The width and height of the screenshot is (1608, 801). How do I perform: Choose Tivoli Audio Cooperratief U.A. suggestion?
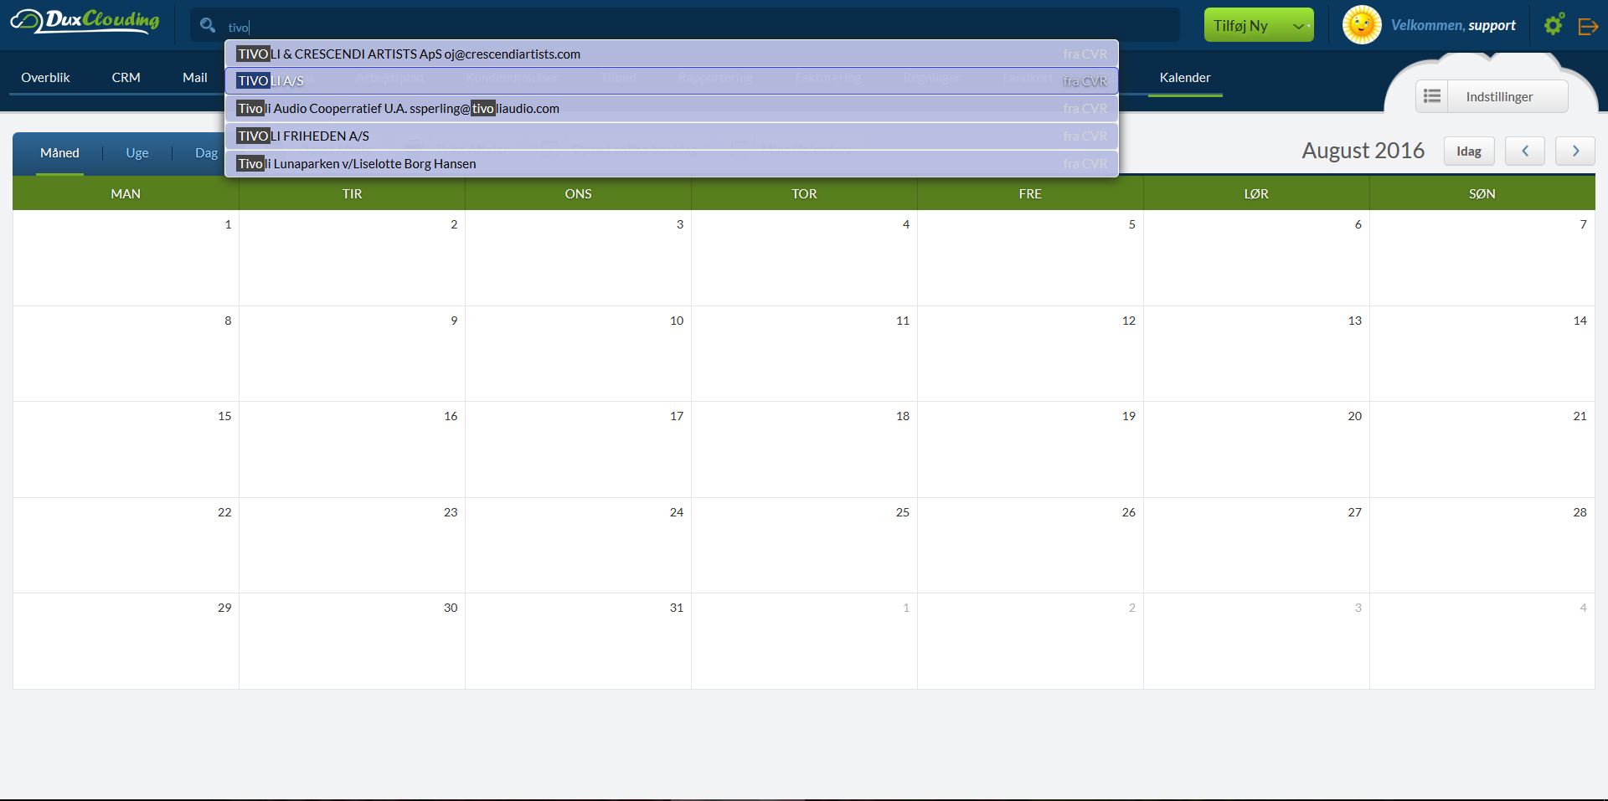click(672, 108)
